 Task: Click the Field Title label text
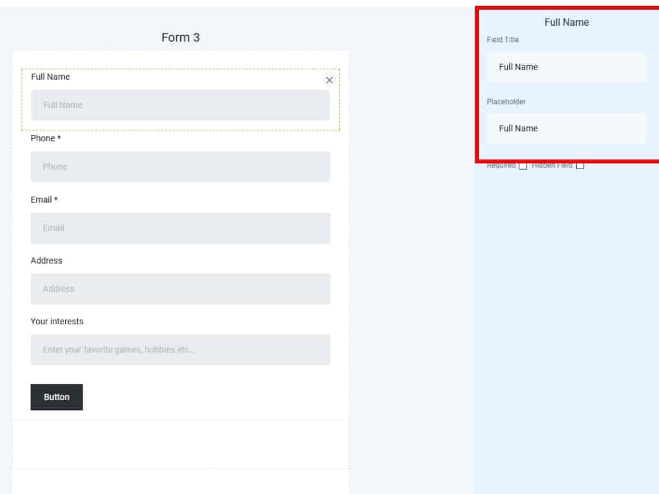[x=503, y=40]
